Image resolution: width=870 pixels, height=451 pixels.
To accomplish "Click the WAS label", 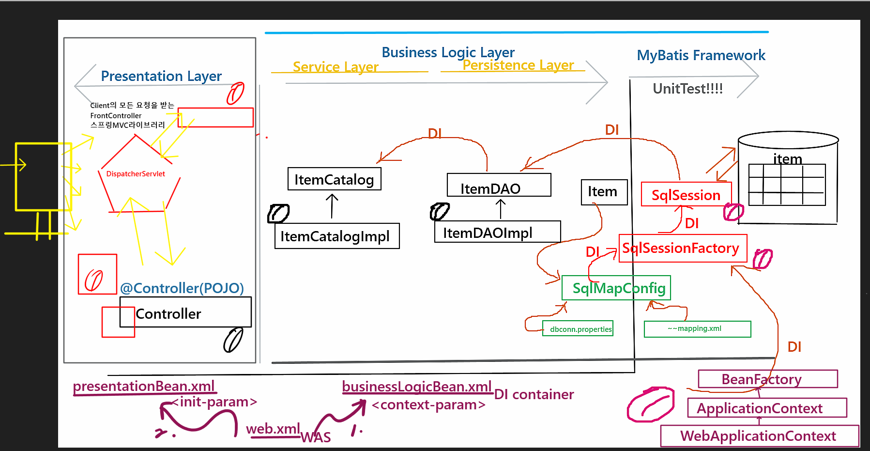I will [316, 437].
